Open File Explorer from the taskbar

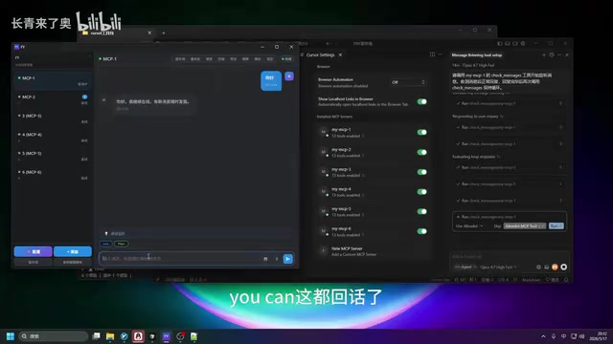click(x=110, y=336)
